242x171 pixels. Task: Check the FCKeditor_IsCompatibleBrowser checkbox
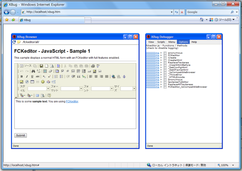click(165, 87)
